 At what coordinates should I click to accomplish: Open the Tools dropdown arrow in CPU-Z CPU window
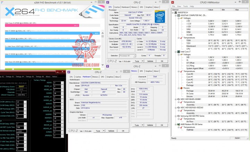click(143, 61)
